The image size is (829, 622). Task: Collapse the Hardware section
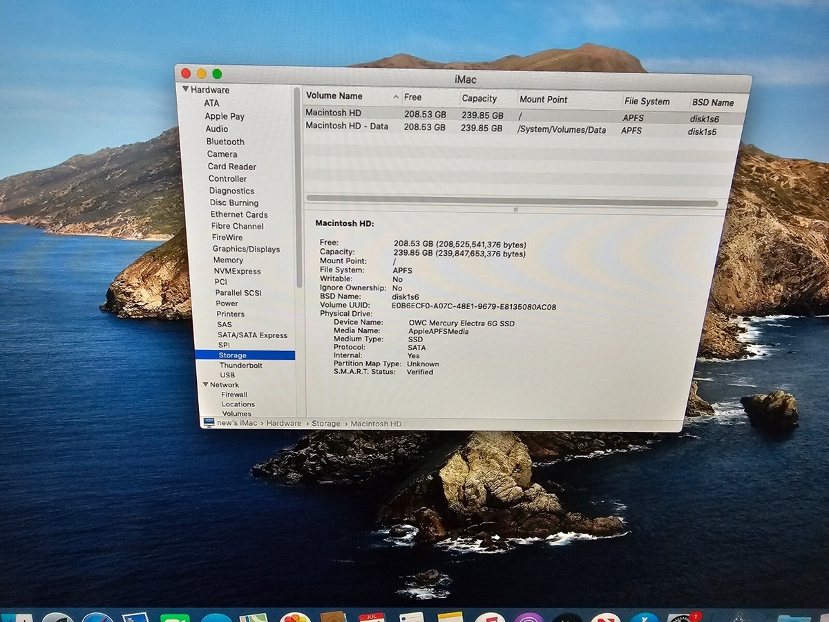[x=185, y=89]
